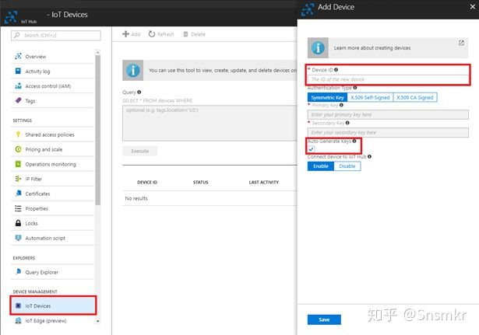Viewport: 479px width, 335px height.
Task: Open the Operations monitoring icon
Action: click(18, 164)
